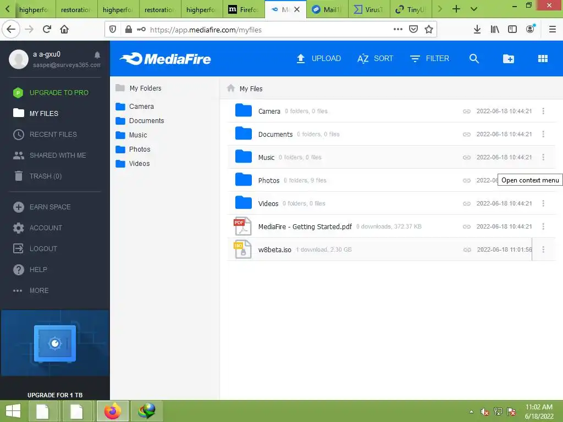Create a new folder via folder-plus icon
Image resolution: width=563 pixels, height=422 pixels.
(509, 58)
